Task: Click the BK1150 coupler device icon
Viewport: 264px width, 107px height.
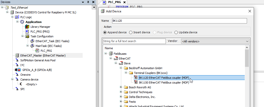Action: click(x=136, y=83)
